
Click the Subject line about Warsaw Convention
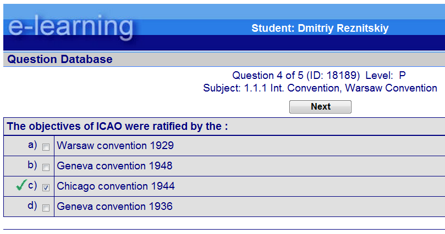(320, 88)
